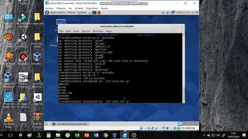Click the CTRL DERECHA host key indicator
The height and width of the screenshot is (139, 248).
[188, 128]
